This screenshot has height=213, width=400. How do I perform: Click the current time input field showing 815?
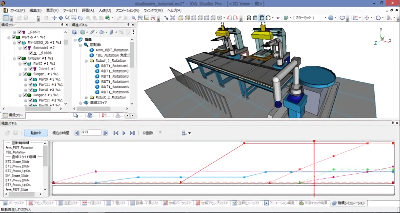pos(91,133)
